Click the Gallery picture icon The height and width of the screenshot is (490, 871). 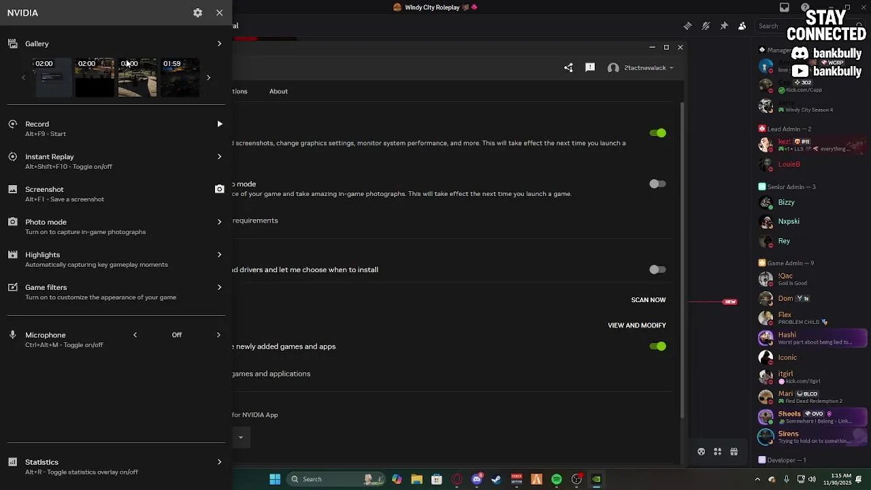click(x=12, y=44)
